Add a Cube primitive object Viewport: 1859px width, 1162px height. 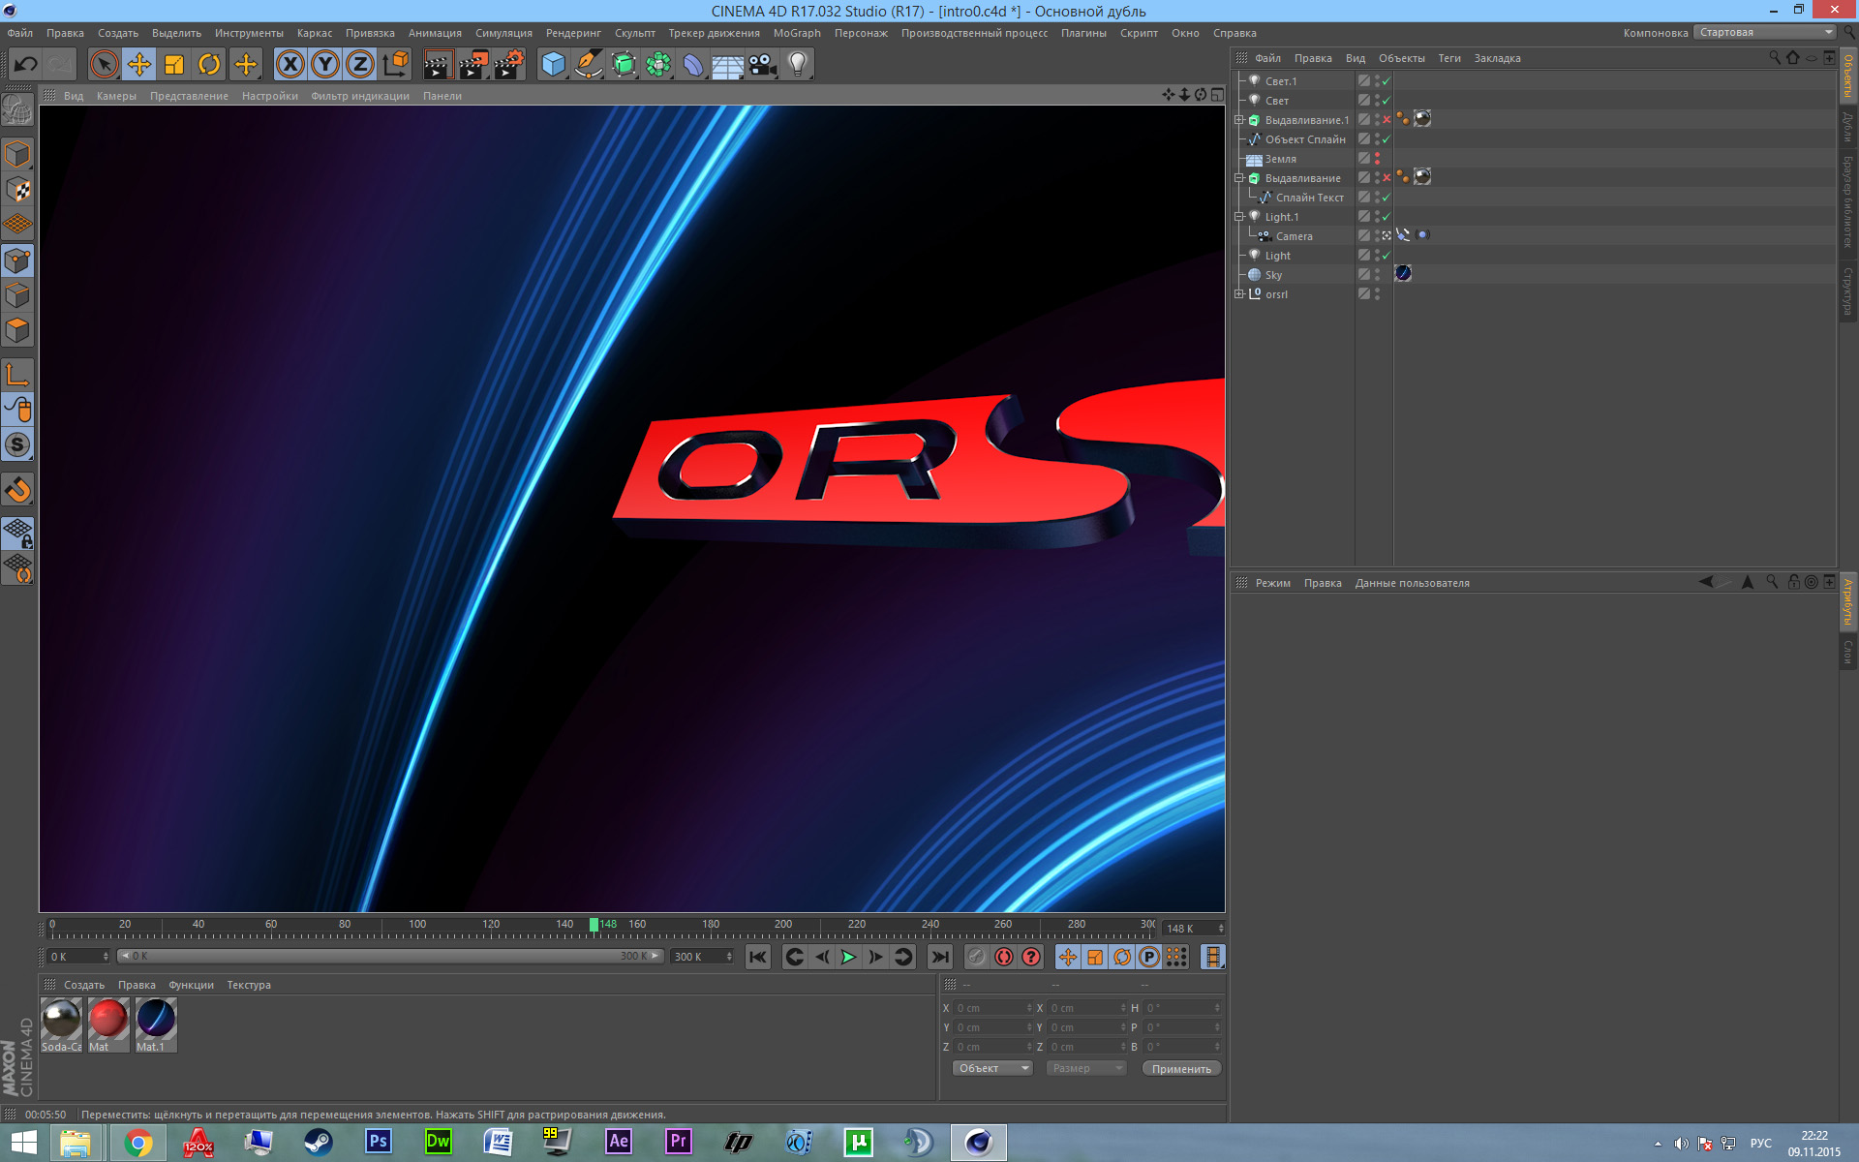[553, 65]
